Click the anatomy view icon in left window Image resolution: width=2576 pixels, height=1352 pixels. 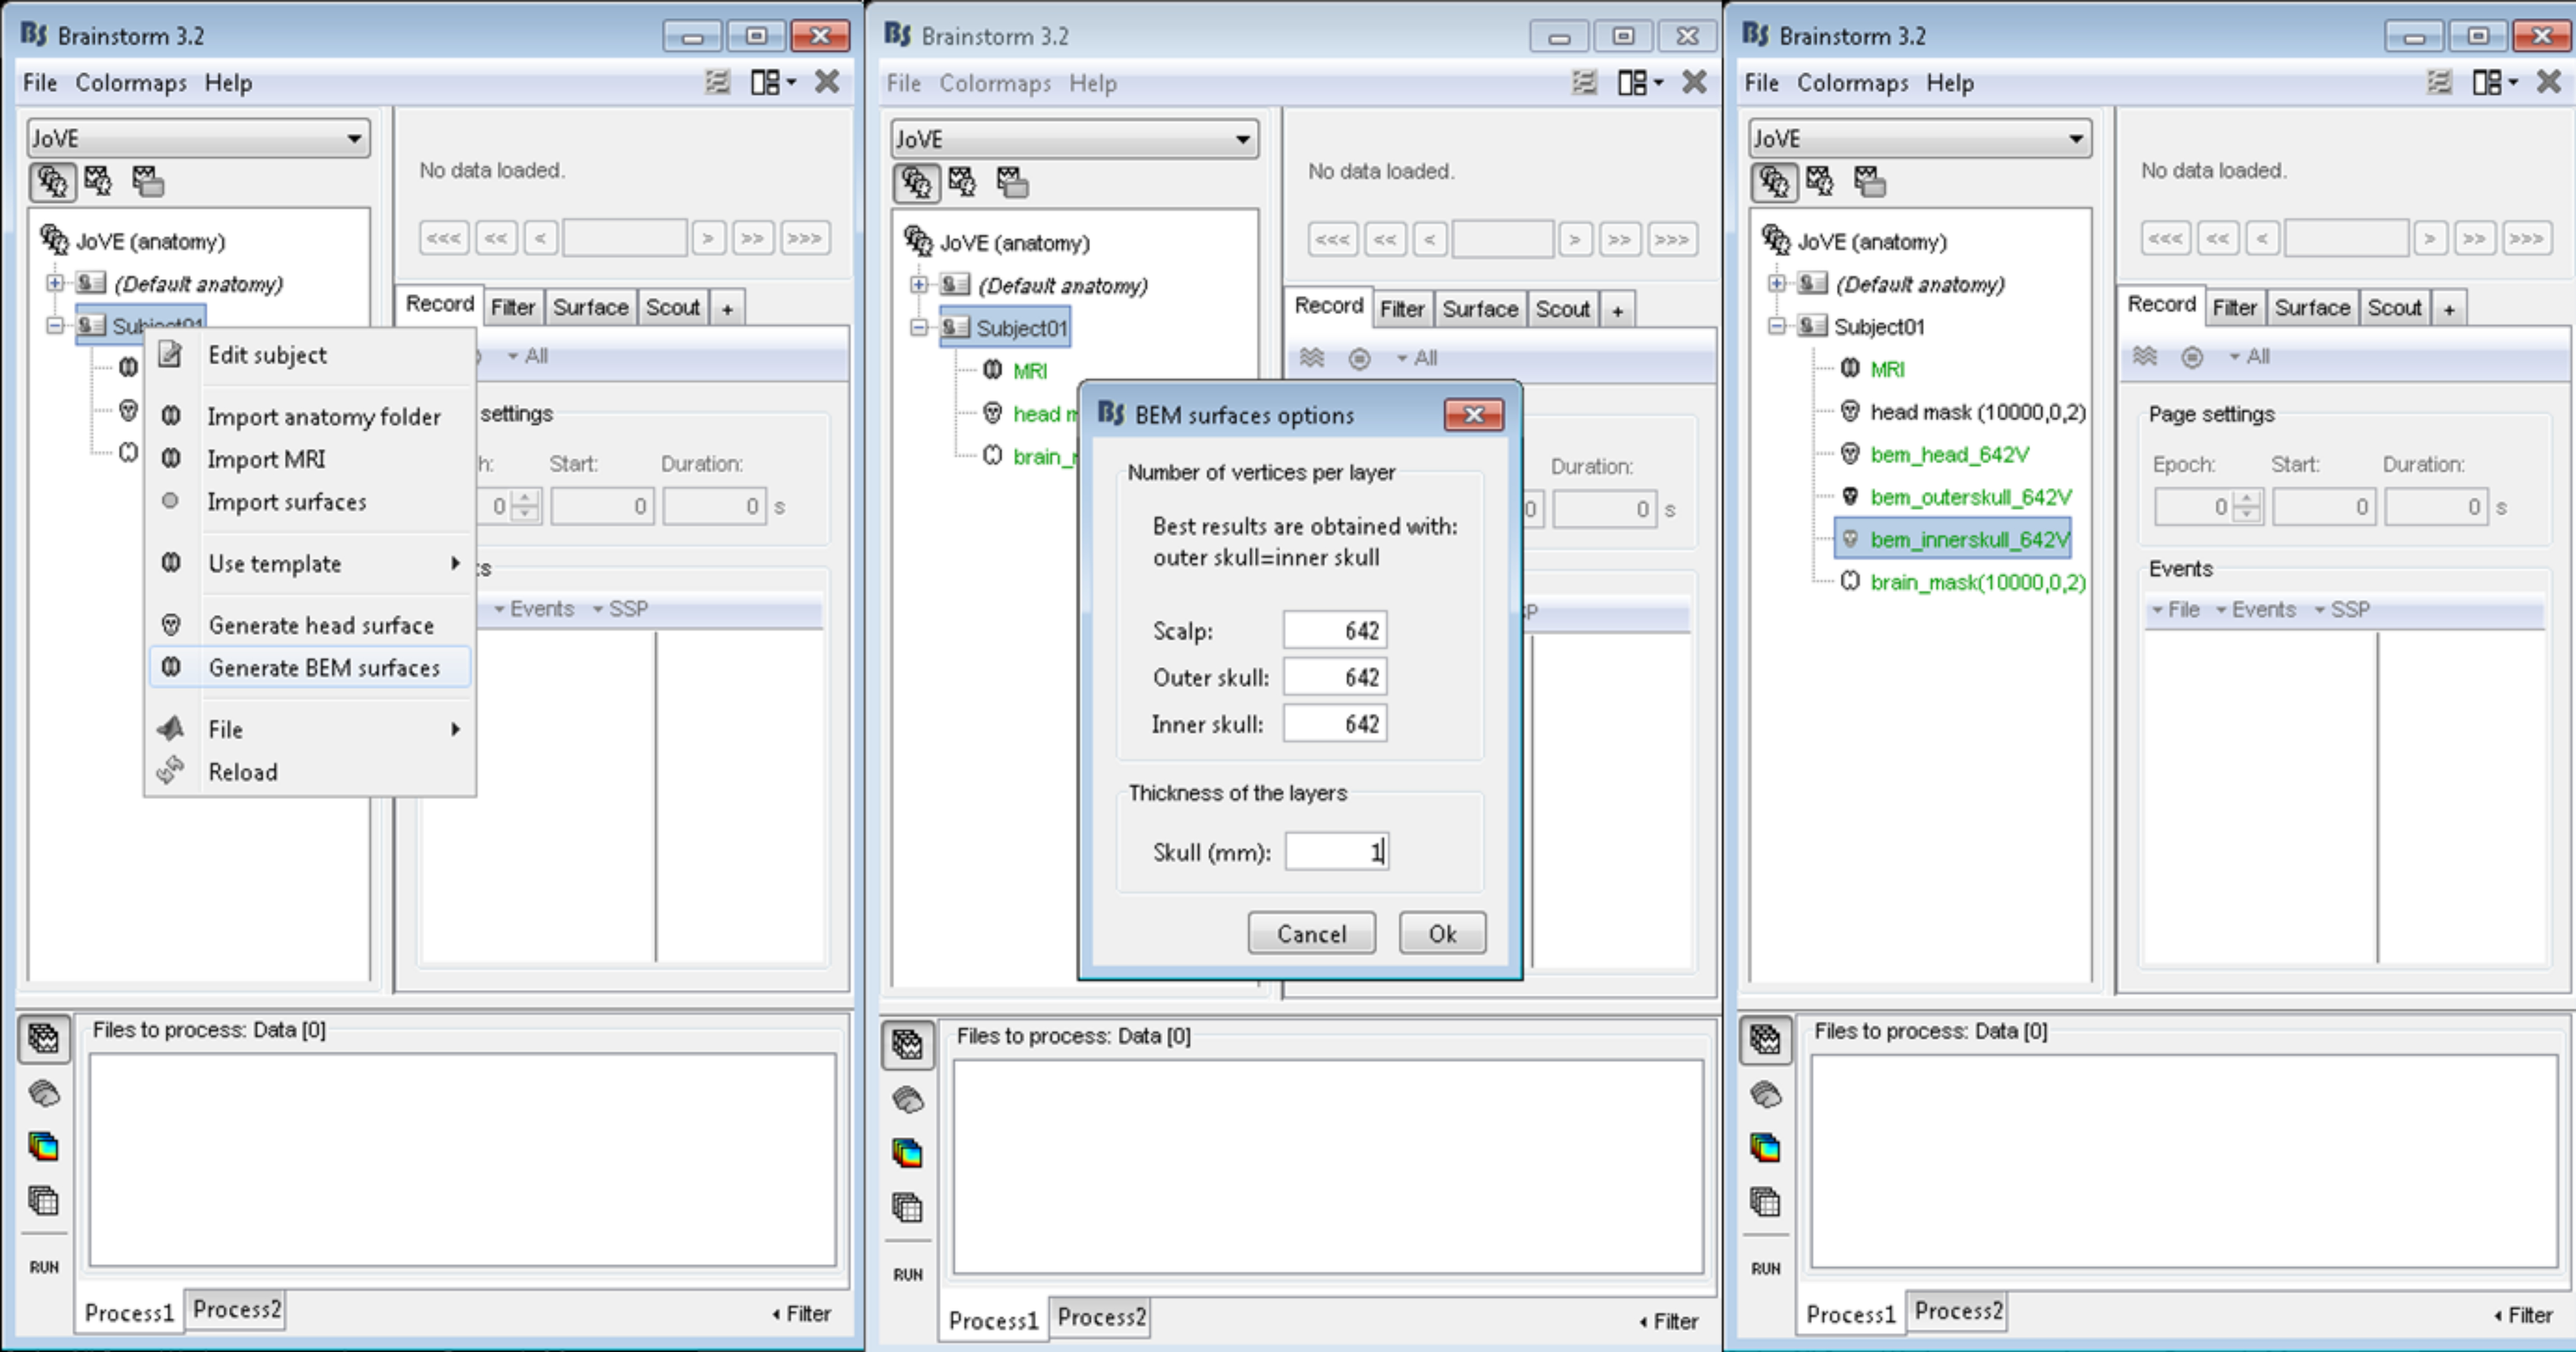click(x=51, y=182)
